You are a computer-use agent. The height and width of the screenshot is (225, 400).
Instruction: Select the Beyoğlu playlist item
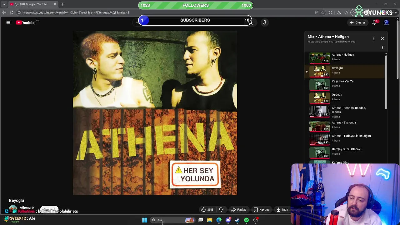(345, 72)
